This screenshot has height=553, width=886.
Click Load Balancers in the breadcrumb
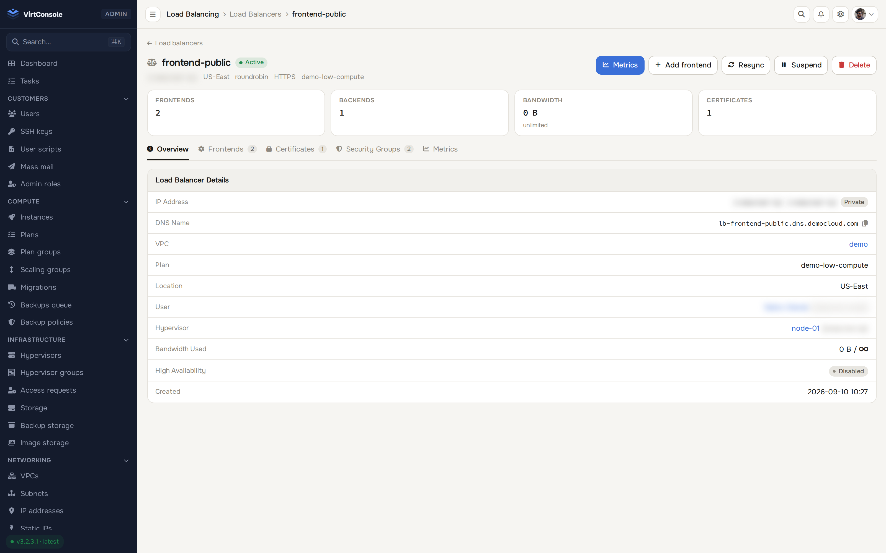(x=255, y=14)
